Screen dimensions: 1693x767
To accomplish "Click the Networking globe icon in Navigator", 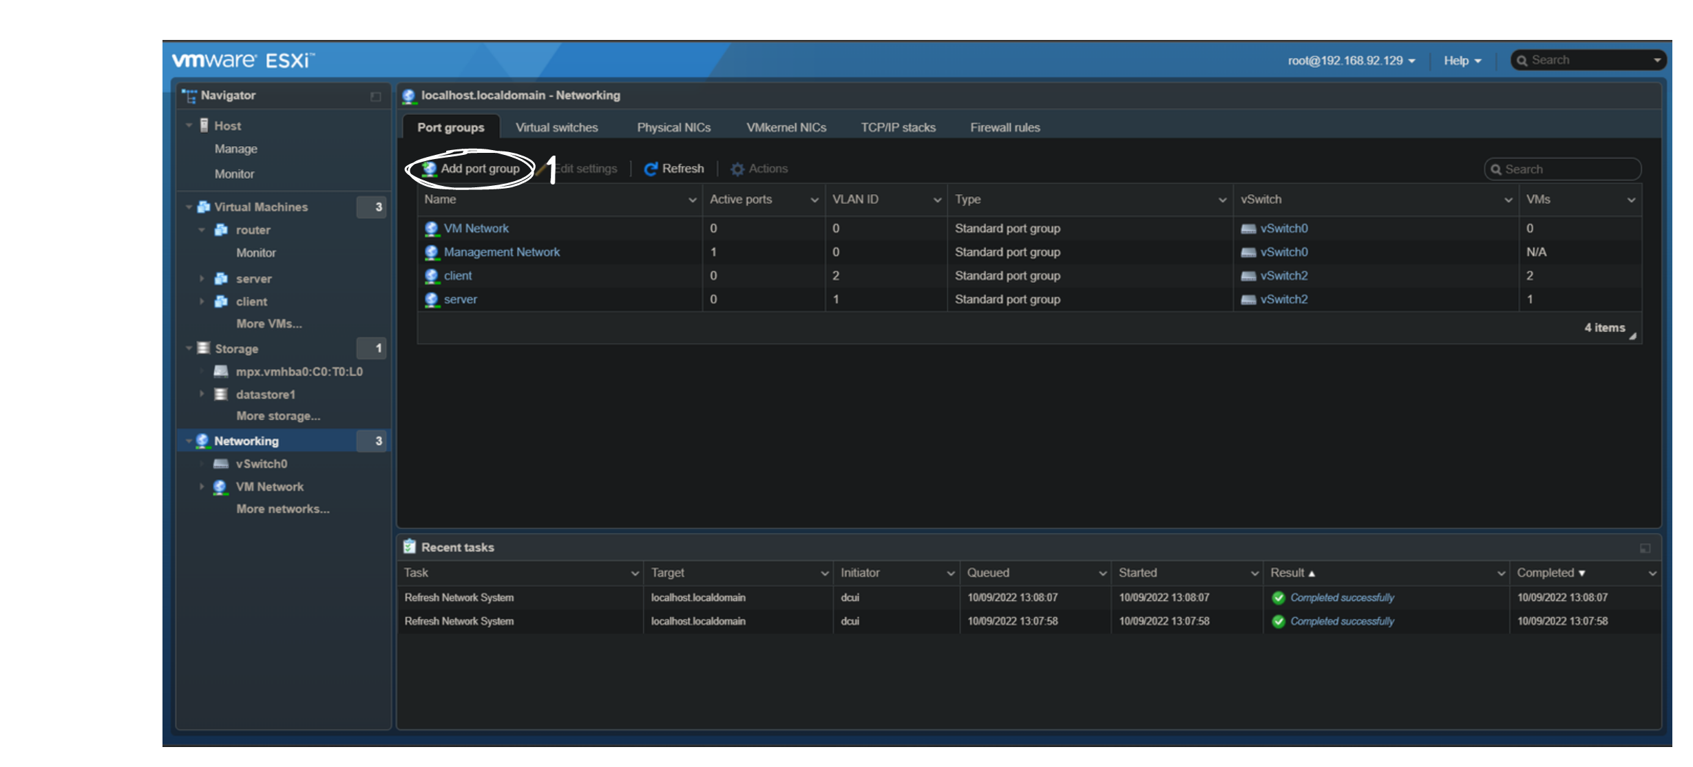I will click(x=202, y=440).
